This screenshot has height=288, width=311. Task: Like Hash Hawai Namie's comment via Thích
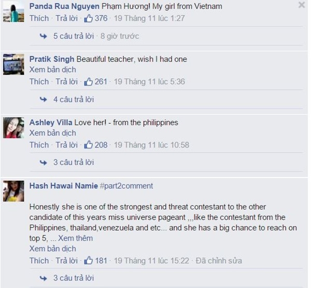click(x=39, y=261)
